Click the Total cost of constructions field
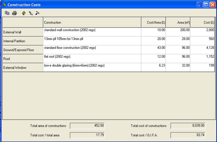 click(x=188, y=126)
